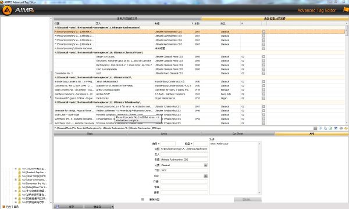Click the AIMP logo icon
The height and width of the screenshot is (209, 349).
[x=7, y=10]
